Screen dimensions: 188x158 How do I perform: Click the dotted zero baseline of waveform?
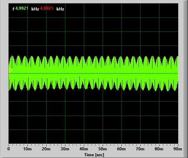pyautogui.click(x=93, y=73)
